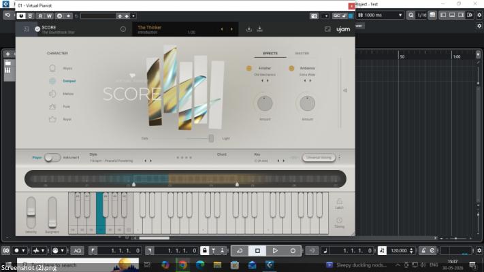Click the highlighted teal piano key
Image resolution: width=484 pixels, height=272 pixels.
pyautogui.click(x=100, y=213)
